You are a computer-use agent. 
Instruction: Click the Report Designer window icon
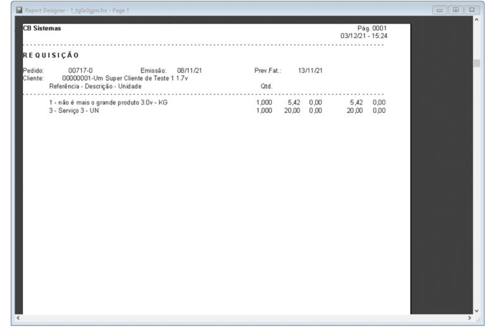[19, 10]
